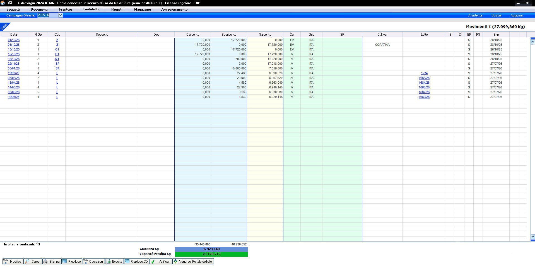Click the Verifica green checkmark button
Image resolution: width=535 pixels, height=268 pixels.
(161, 261)
